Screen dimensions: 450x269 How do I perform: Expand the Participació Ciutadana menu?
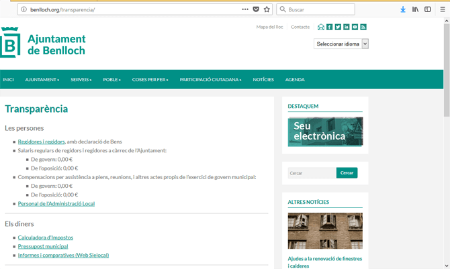pyautogui.click(x=210, y=80)
